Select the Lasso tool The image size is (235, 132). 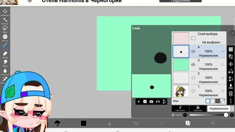tap(5, 28)
